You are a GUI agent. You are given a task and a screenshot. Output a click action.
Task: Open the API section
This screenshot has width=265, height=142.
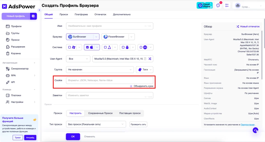(13, 82)
